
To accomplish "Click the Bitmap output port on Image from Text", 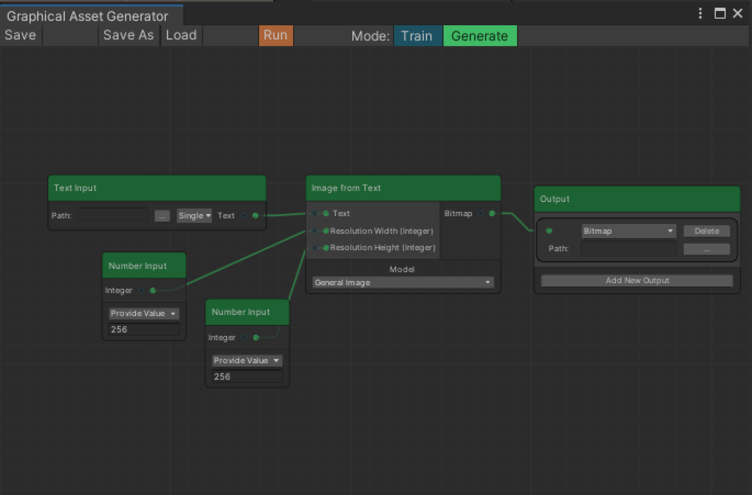I will (x=492, y=213).
